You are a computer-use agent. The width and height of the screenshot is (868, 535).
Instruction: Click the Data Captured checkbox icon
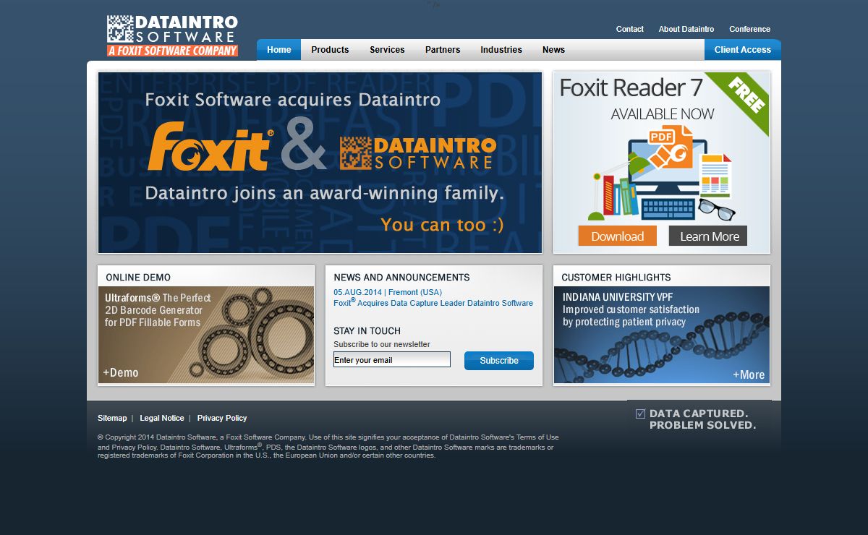[640, 414]
